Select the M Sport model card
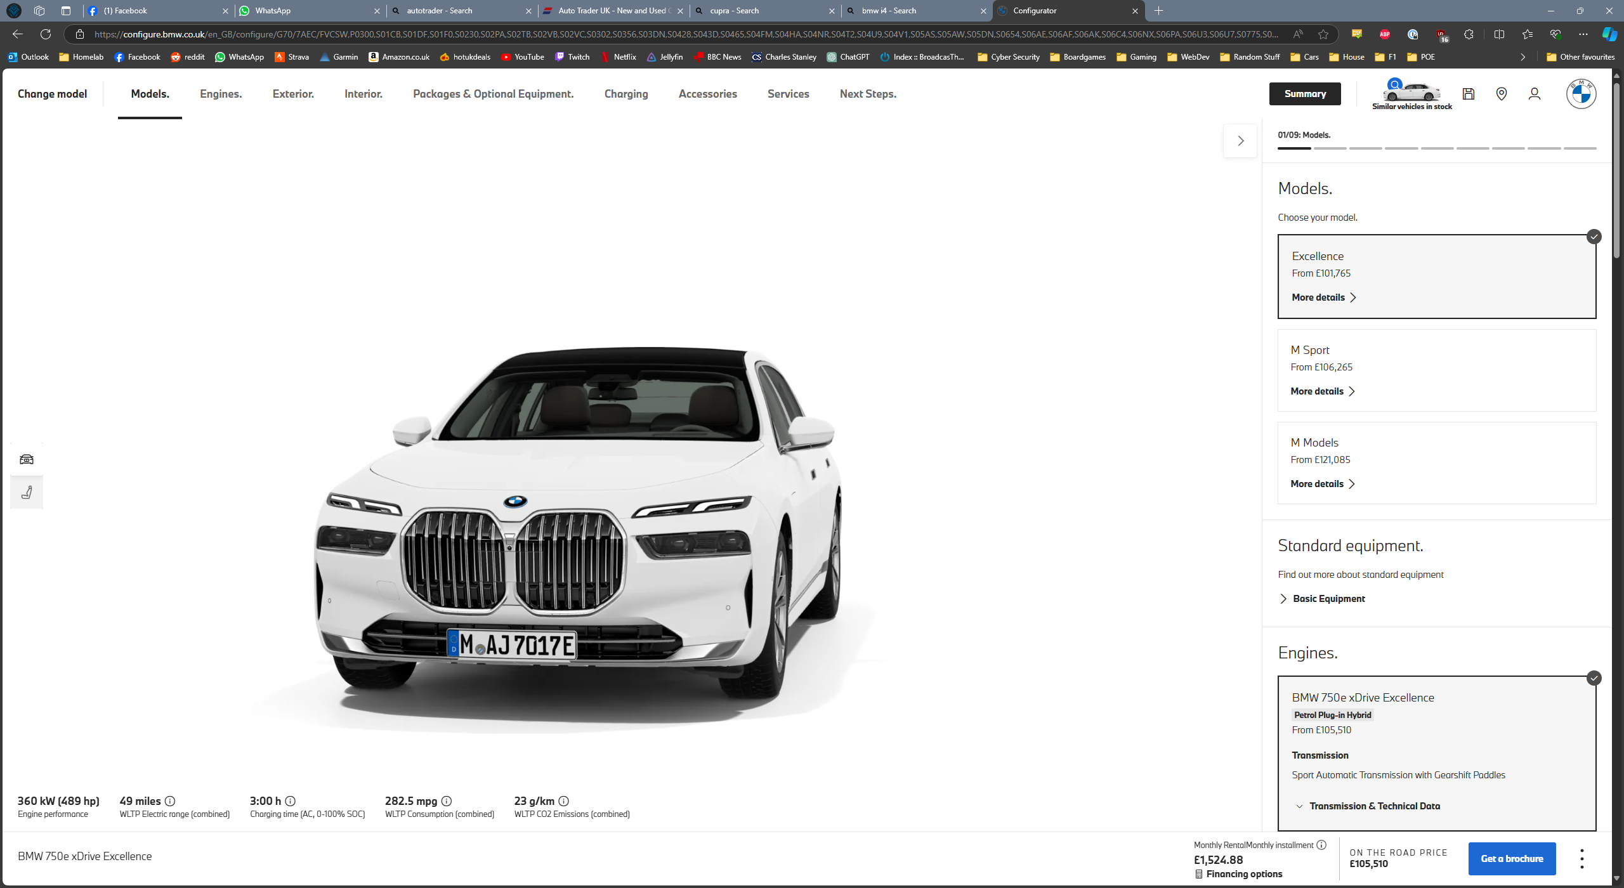 pyautogui.click(x=1436, y=370)
